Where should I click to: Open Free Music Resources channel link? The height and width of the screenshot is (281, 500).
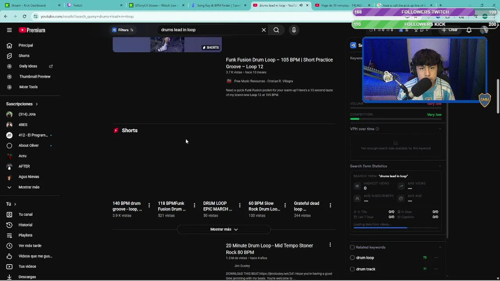point(263,81)
